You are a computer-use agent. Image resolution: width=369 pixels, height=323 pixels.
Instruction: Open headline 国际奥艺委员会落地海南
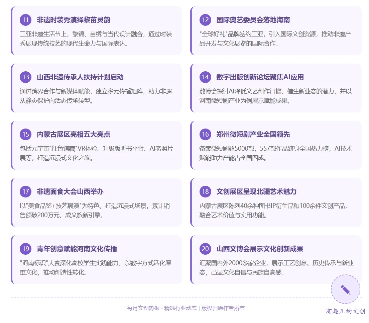point(253,20)
